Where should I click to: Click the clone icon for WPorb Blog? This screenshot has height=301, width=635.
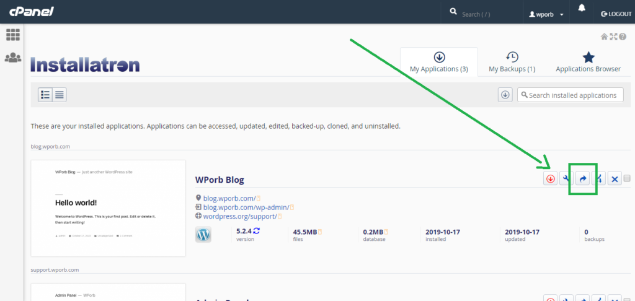pos(598,178)
